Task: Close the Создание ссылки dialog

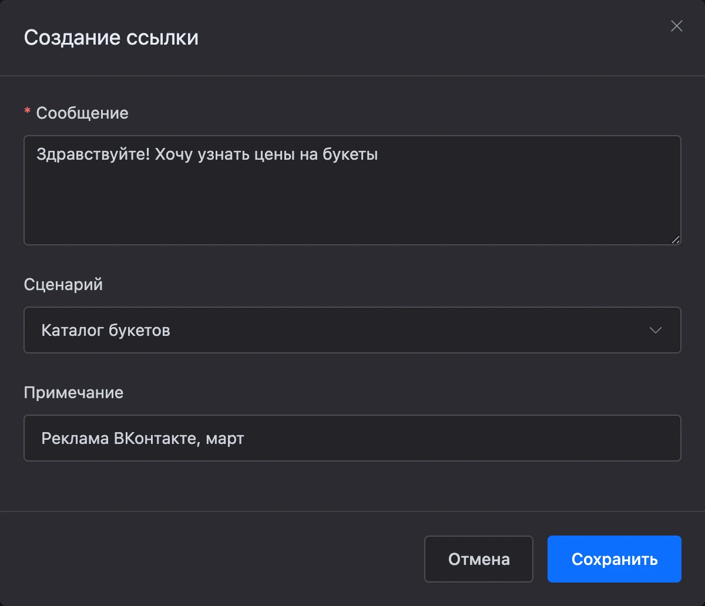Action: coord(676,26)
